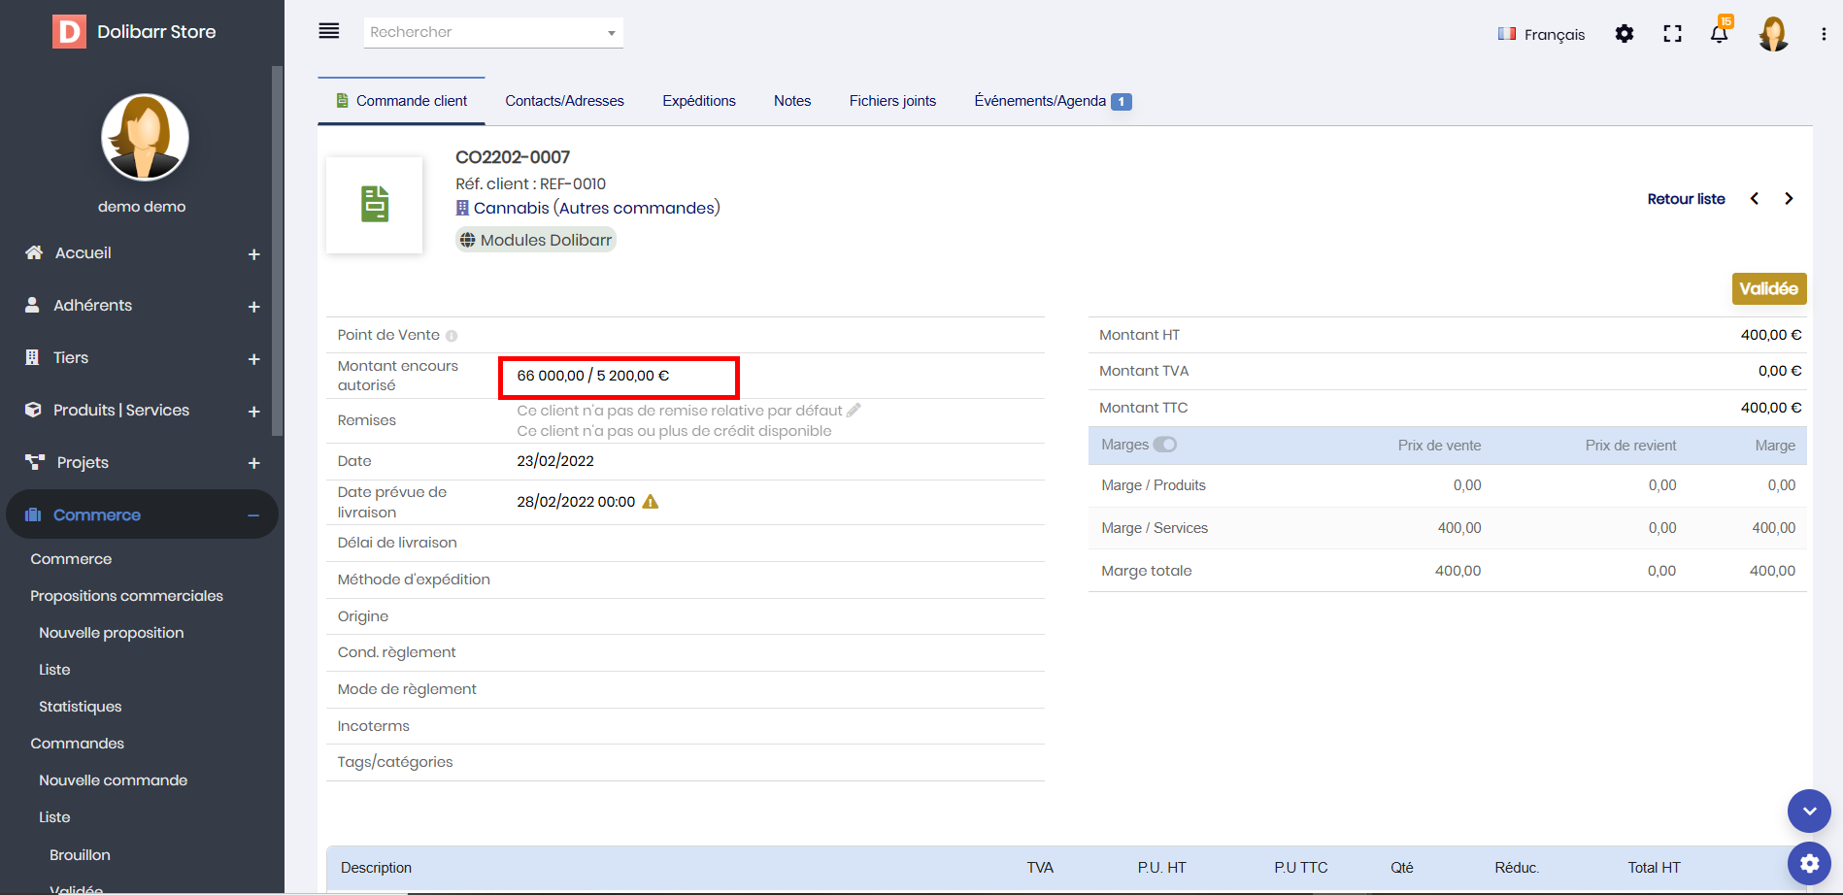Image resolution: width=1843 pixels, height=895 pixels.
Task: Collapse the Commerce menu section
Action: 253,515
